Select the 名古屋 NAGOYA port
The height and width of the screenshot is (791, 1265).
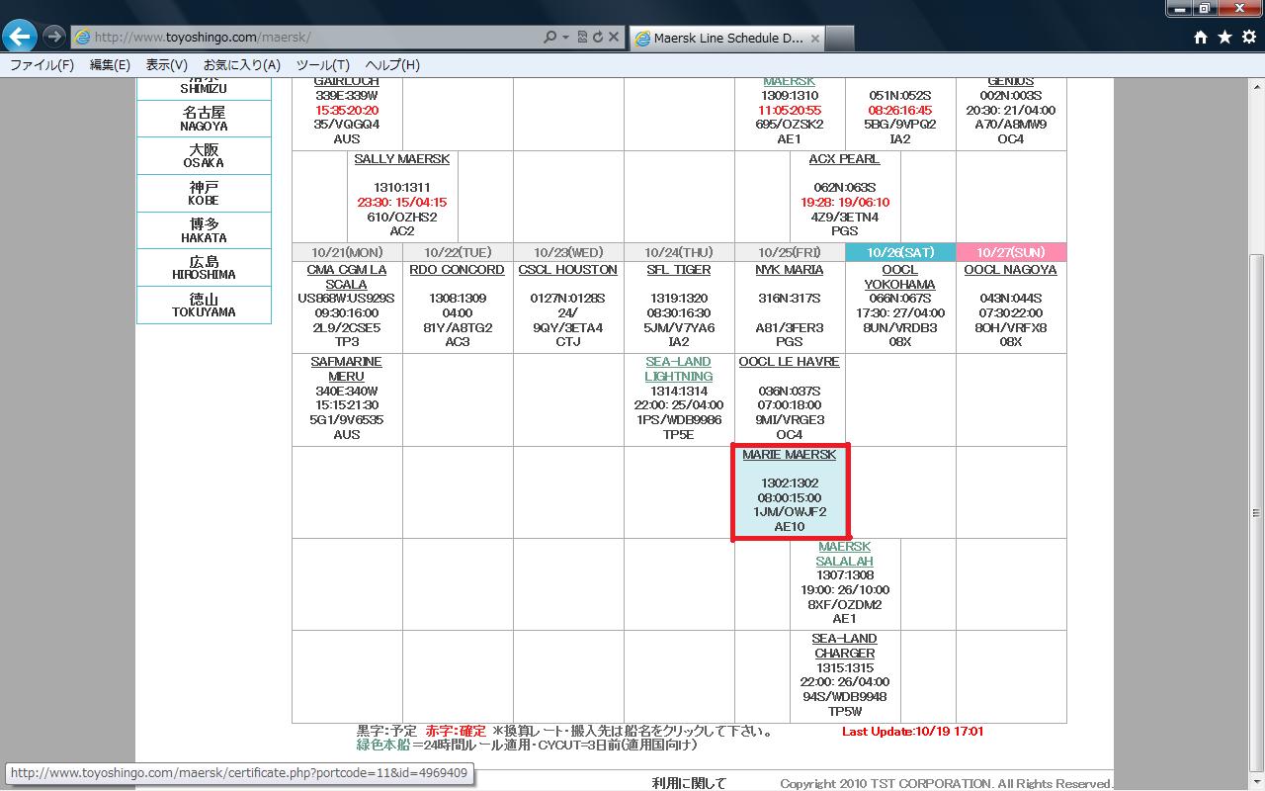(x=204, y=119)
